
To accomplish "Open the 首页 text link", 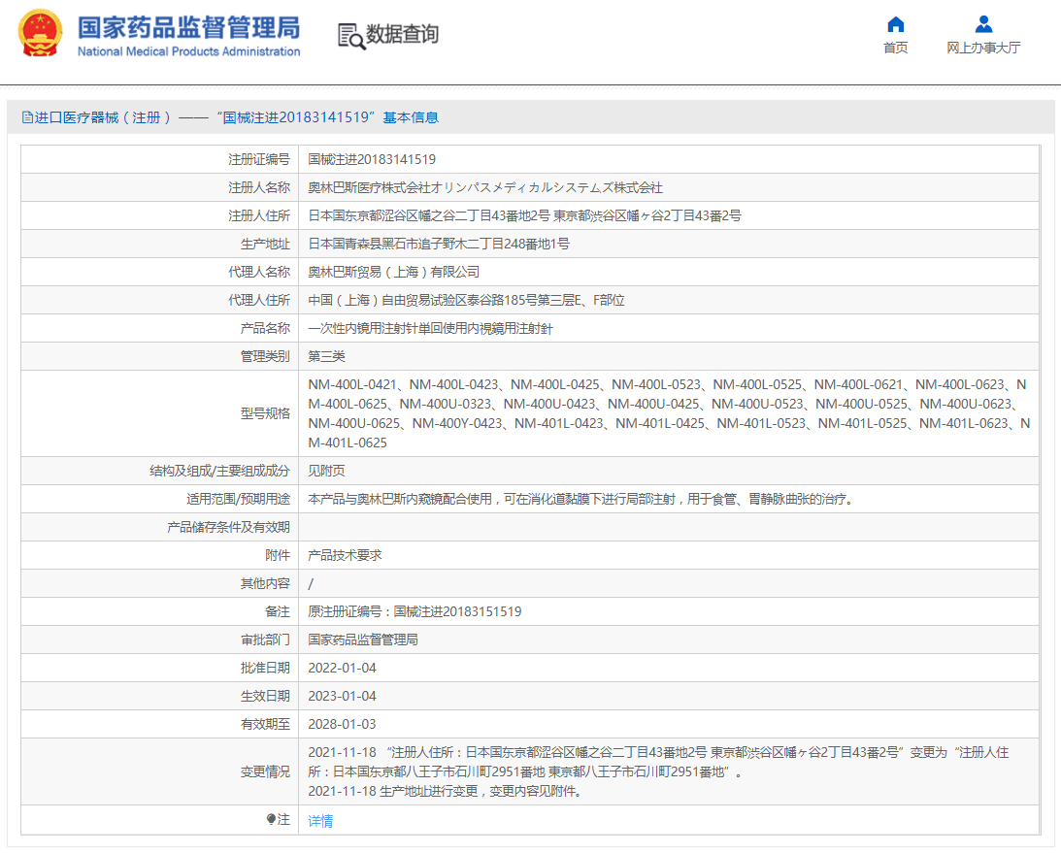I will coord(895,49).
